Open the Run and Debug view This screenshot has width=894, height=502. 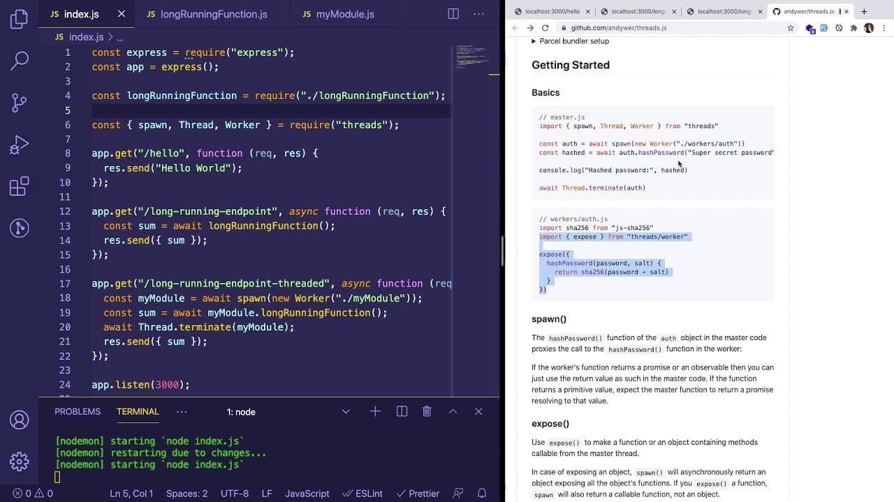point(19,145)
